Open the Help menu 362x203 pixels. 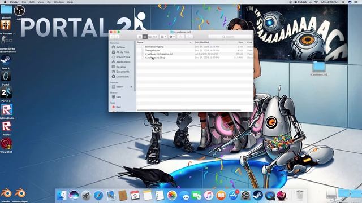click(70, 2)
